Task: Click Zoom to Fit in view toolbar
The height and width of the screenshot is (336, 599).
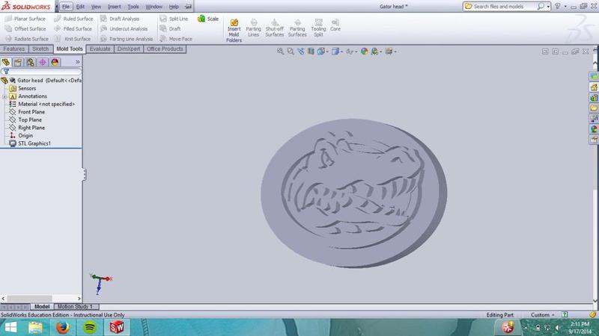Action: click(280, 52)
